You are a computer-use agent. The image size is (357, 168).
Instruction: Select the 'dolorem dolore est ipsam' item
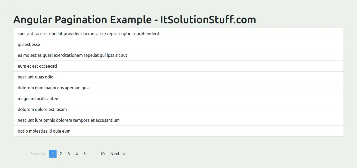[42, 109]
